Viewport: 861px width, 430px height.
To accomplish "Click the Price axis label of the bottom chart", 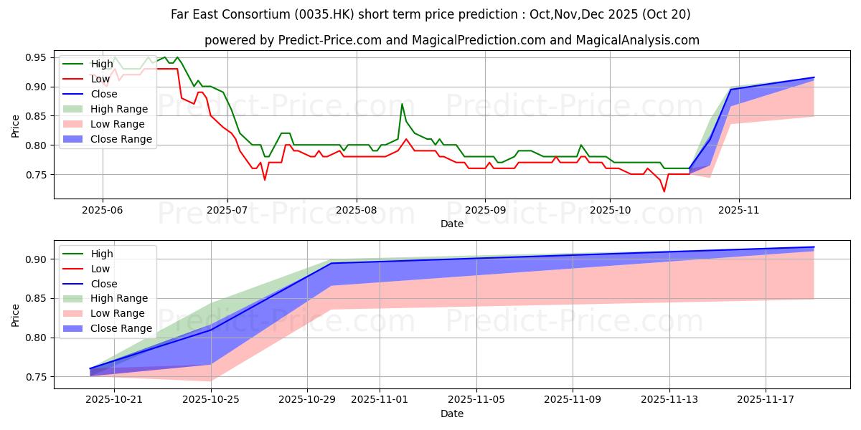I will [x=16, y=315].
